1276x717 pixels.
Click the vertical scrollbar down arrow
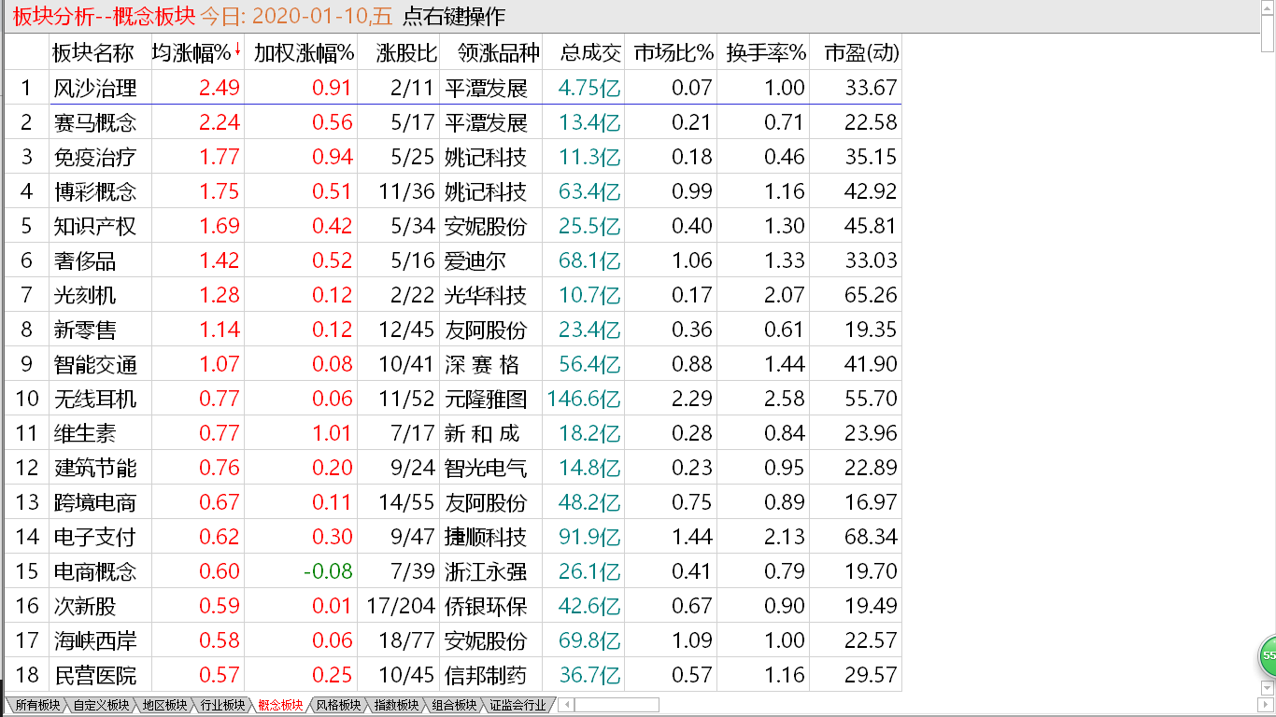1268,688
